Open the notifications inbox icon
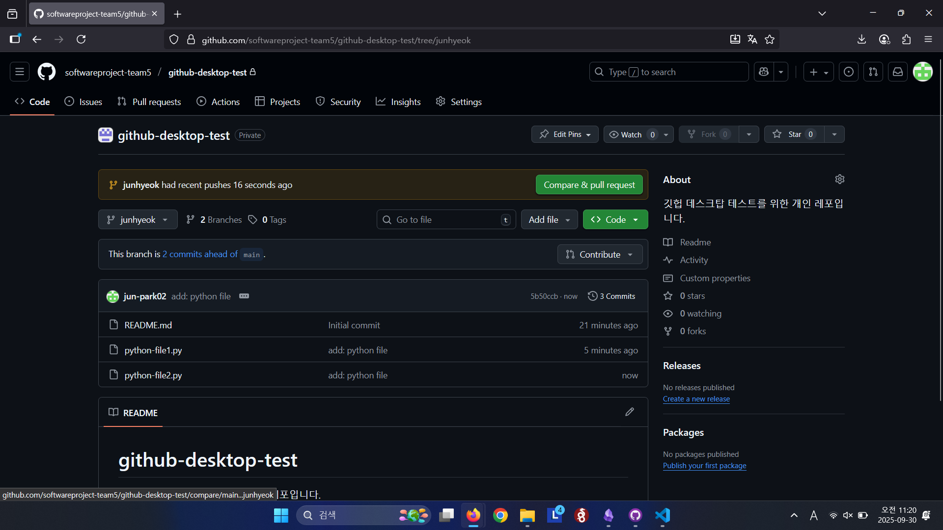The width and height of the screenshot is (943, 530). [x=898, y=72]
